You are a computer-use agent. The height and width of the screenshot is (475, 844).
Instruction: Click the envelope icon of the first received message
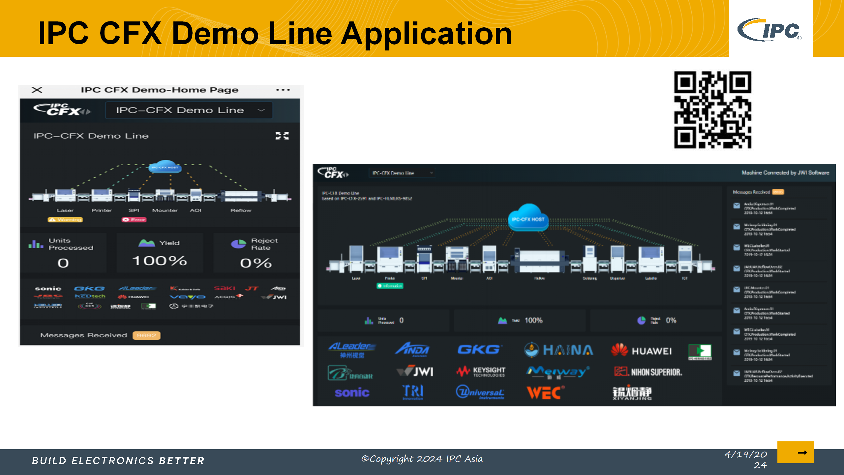[737, 206]
